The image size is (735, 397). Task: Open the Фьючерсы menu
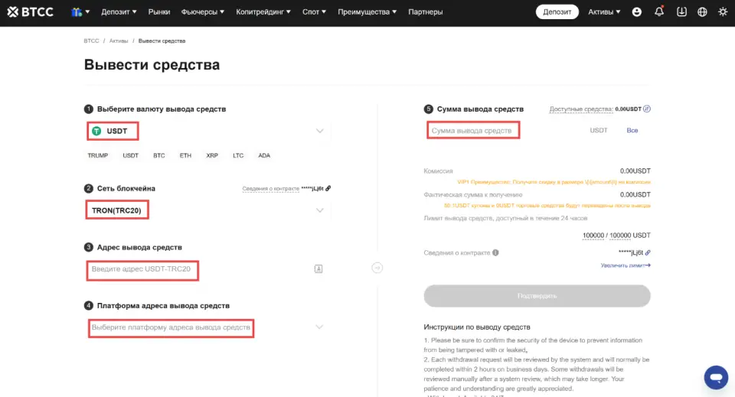click(202, 11)
